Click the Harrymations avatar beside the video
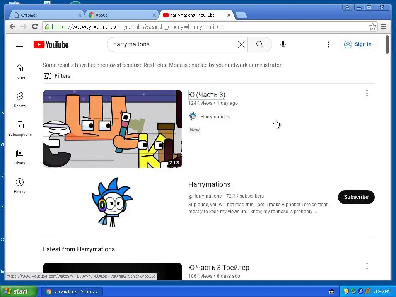This screenshot has height=297, width=396. 193,116
